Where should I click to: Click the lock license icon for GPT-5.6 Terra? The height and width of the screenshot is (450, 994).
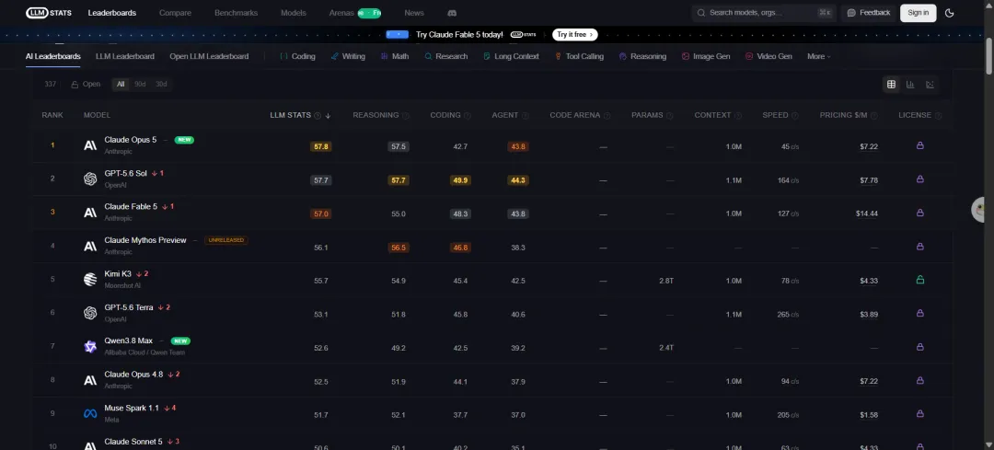point(919,313)
